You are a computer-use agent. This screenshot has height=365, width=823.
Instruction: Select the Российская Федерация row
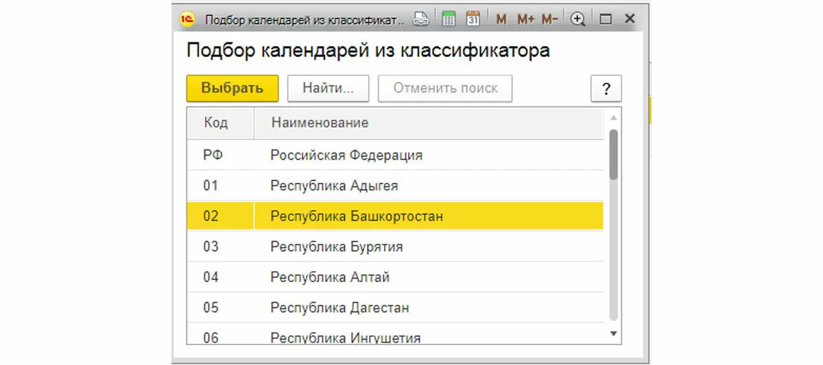point(346,155)
